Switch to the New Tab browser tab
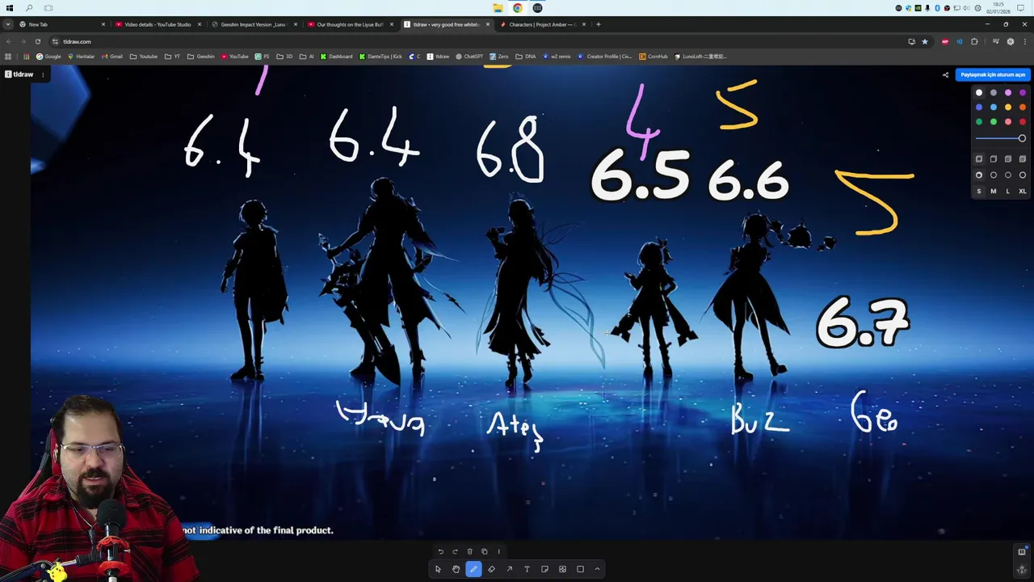 (x=61, y=24)
